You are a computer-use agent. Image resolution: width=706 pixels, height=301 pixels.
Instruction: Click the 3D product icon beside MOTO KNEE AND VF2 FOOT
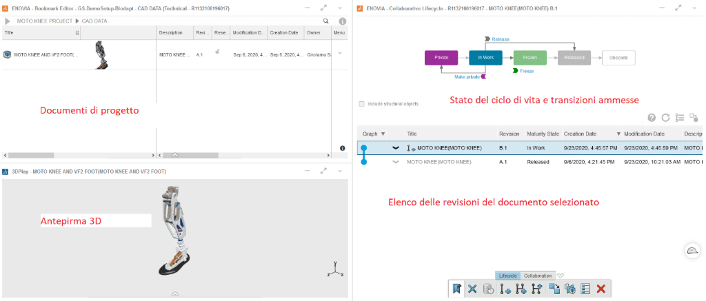(x=7, y=54)
